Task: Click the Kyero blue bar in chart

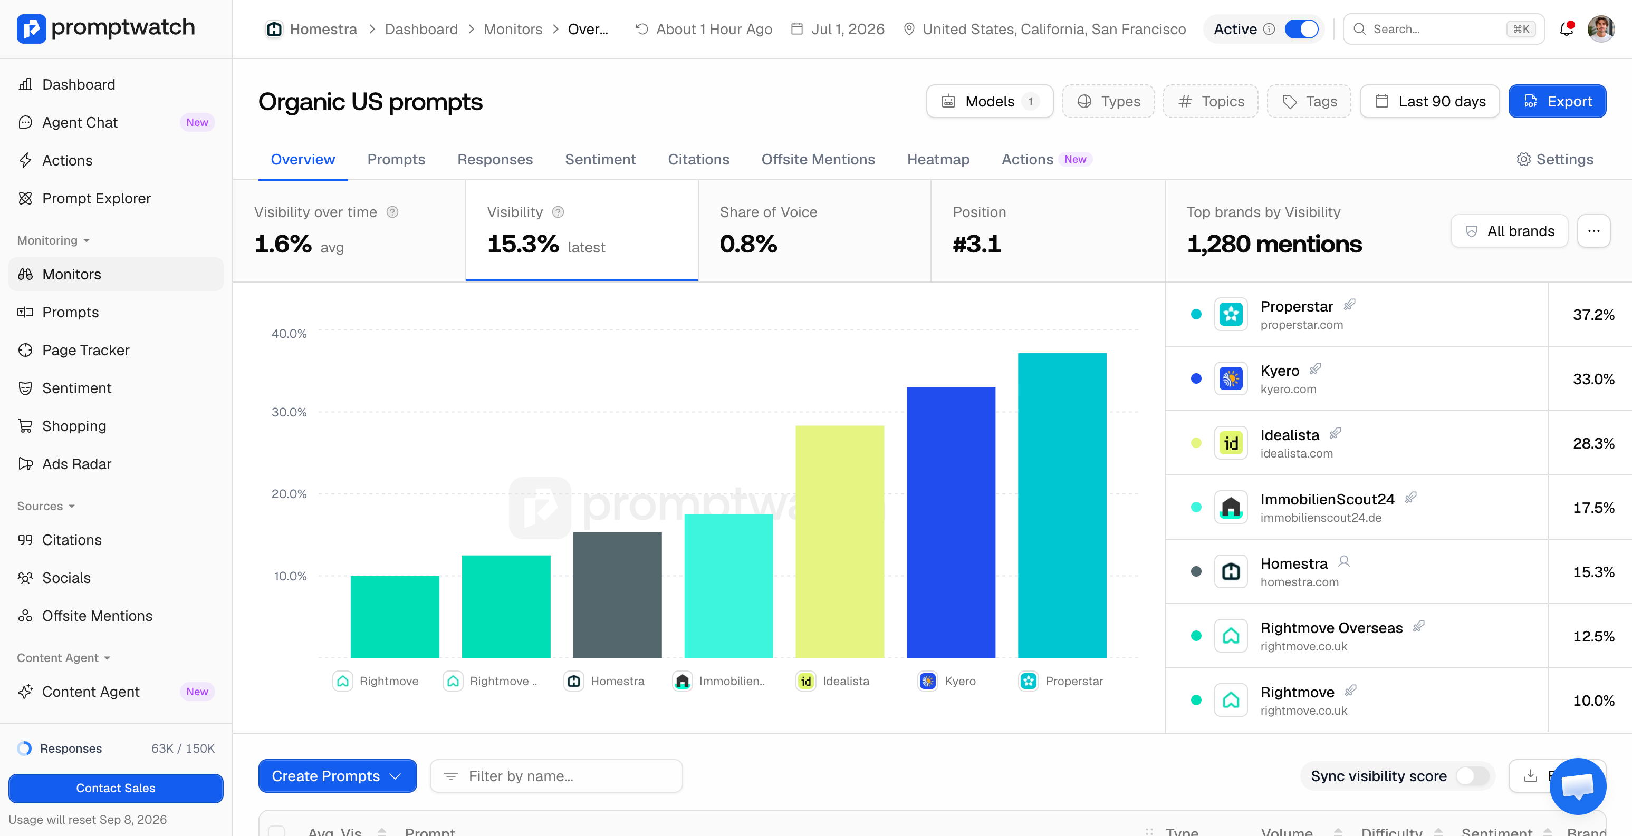Action: [x=951, y=522]
